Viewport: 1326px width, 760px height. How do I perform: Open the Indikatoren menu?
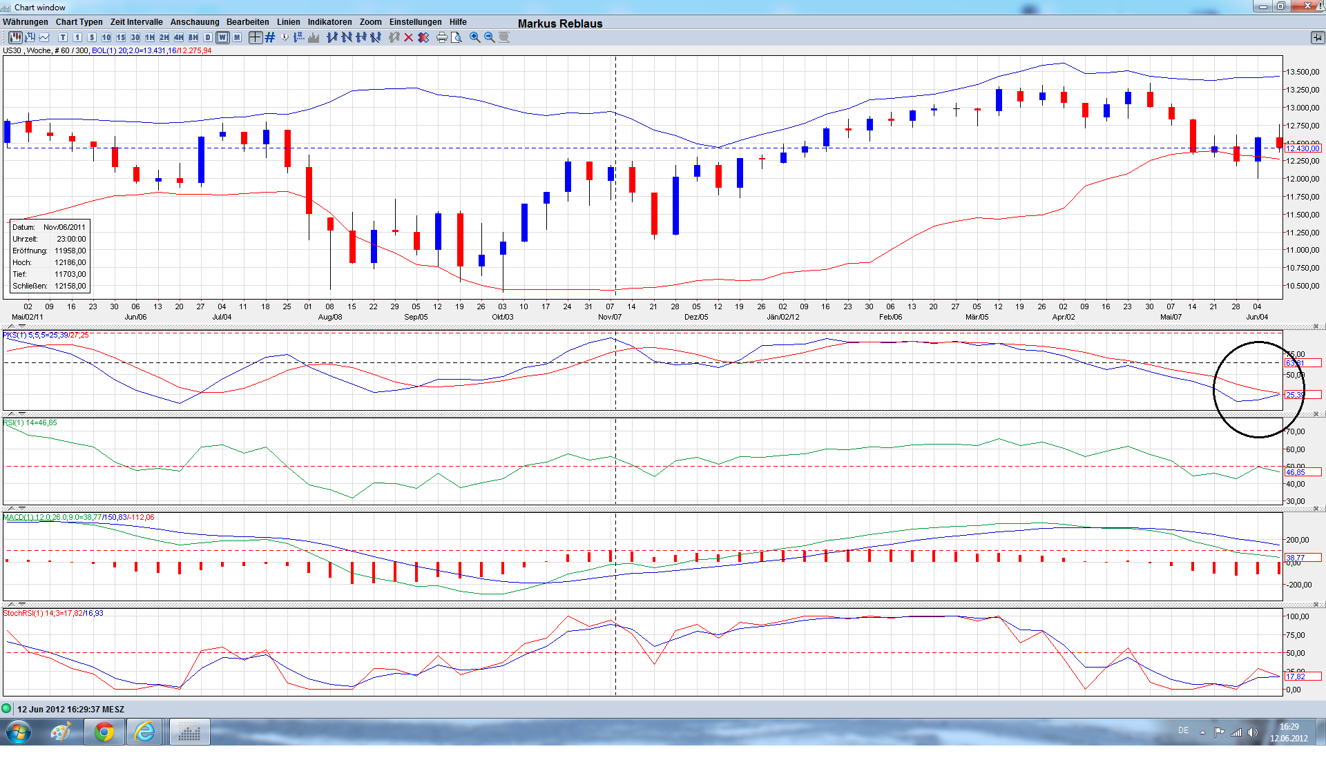pyautogui.click(x=329, y=22)
